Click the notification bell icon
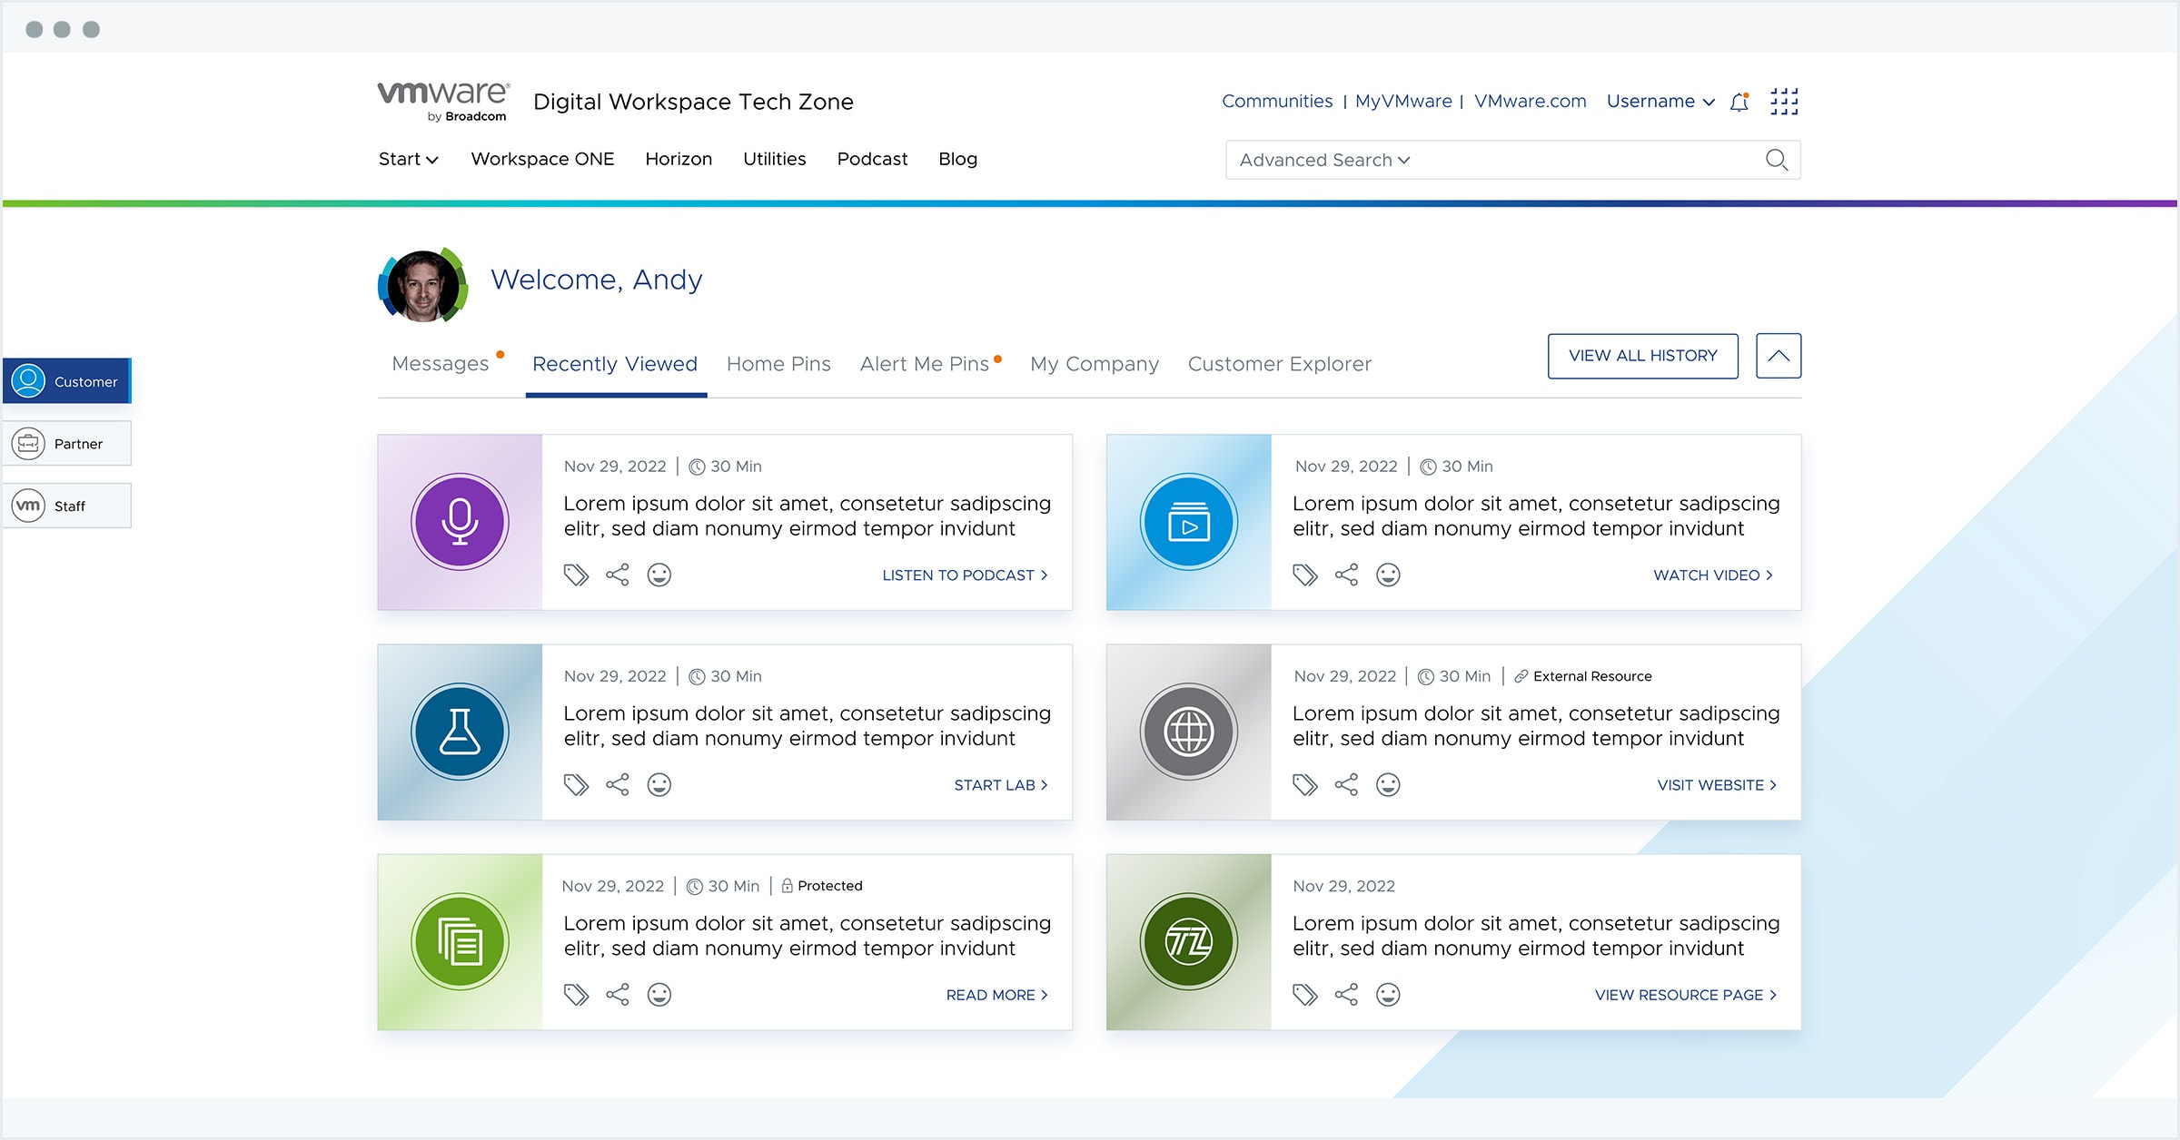2180x1140 pixels. point(1739,103)
